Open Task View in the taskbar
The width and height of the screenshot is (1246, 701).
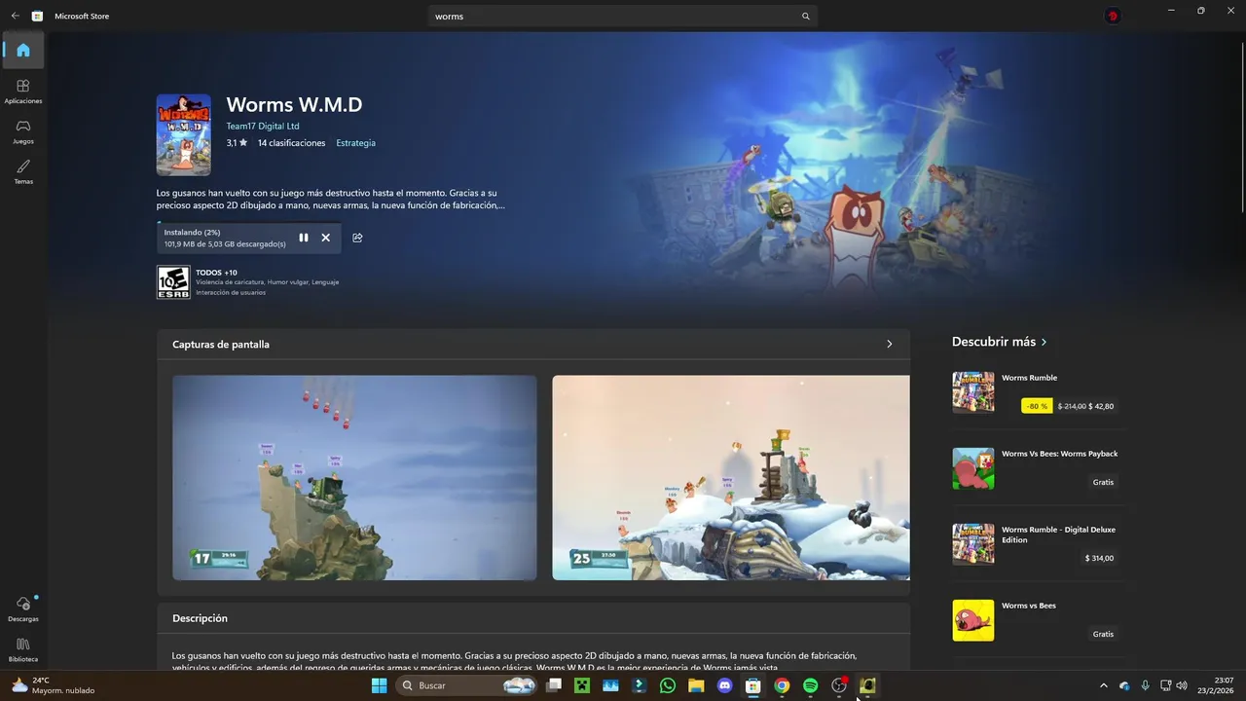[554, 685]
